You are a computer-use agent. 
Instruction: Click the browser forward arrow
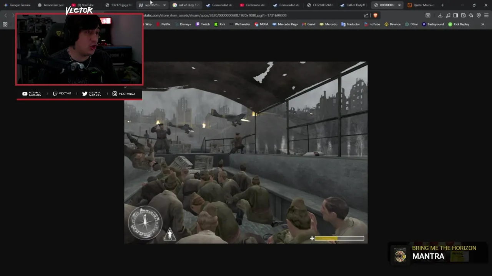click(x=13, y=15)
